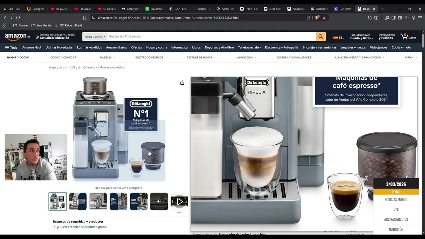Open Amazon Haul in the nav bar
Image resolution: width=425 pixels, height=239 pixels.
tap(32, 47)
